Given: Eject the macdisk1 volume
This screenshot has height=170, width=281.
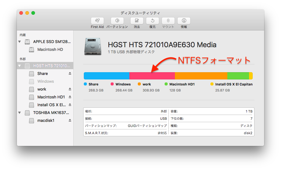Looking at the screenshot, I should pyautogui.click(x=70, y=120).
